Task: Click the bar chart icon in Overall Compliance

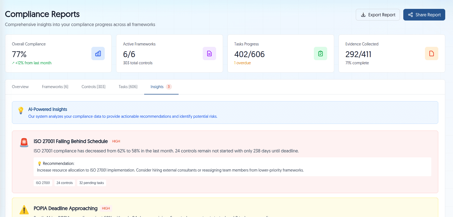Action: point(98,53)
